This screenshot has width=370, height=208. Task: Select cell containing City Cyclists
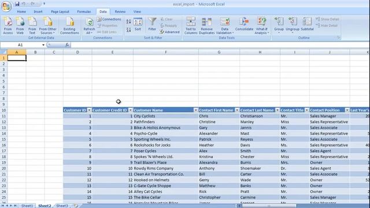tap(166, 116)
